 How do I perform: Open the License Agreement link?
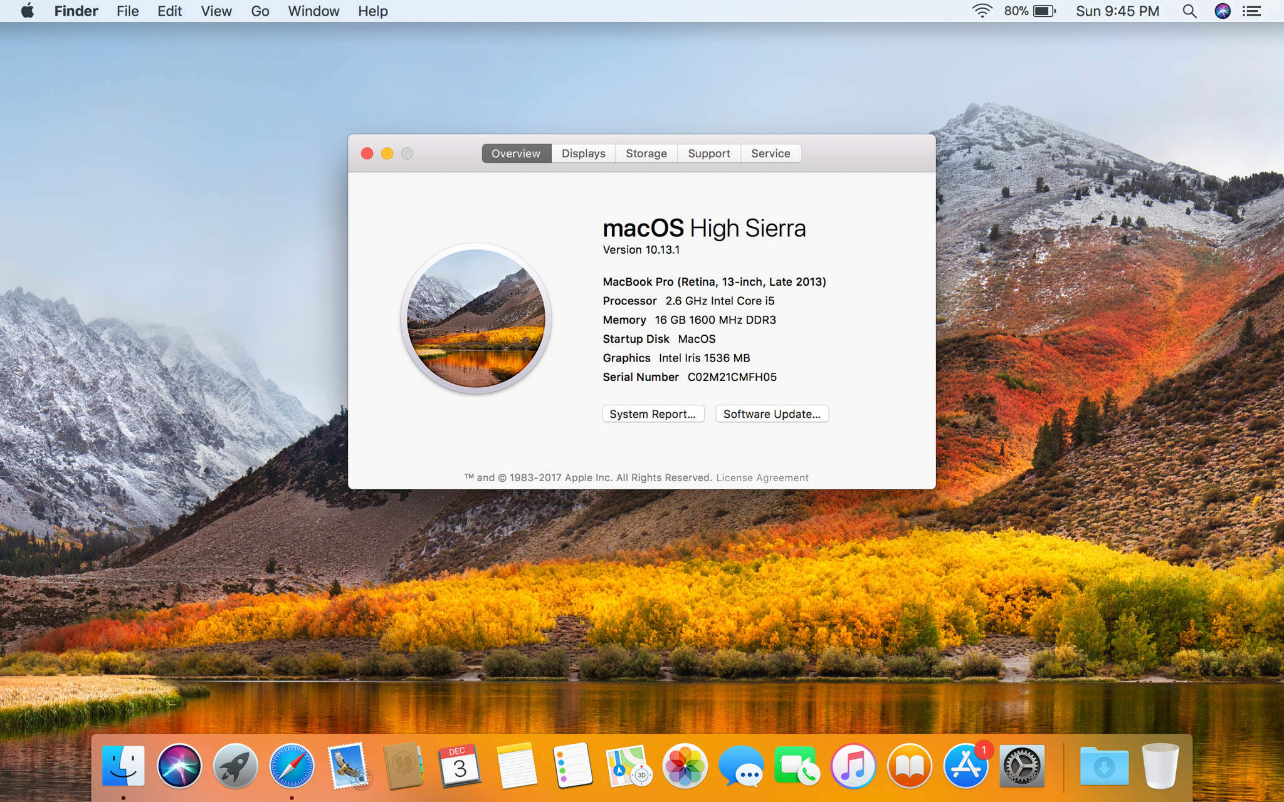click(762, 477)
